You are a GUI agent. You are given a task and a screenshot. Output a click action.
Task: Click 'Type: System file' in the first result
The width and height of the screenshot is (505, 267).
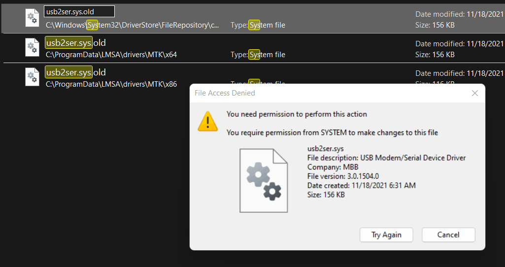[258, 25]
